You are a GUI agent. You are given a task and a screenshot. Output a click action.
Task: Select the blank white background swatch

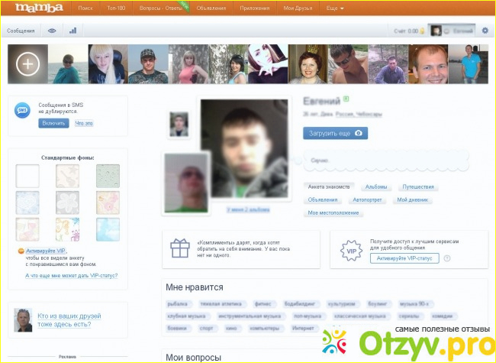point(27,177)
